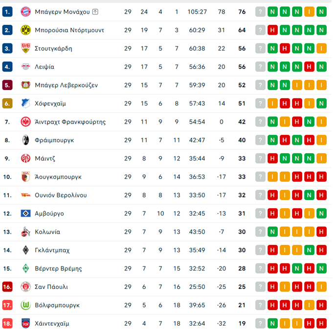Click the Ουνιόν Βερολίνου team name

61,195
